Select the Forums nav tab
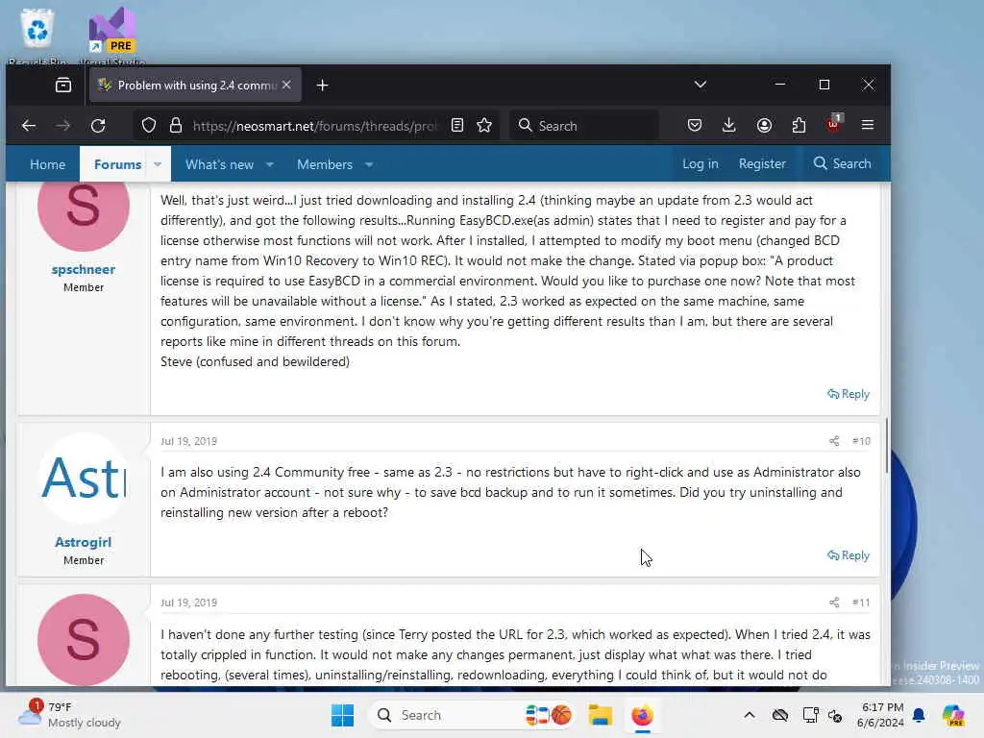This screenshot has height=738, width=984. [x=117, y=164]
